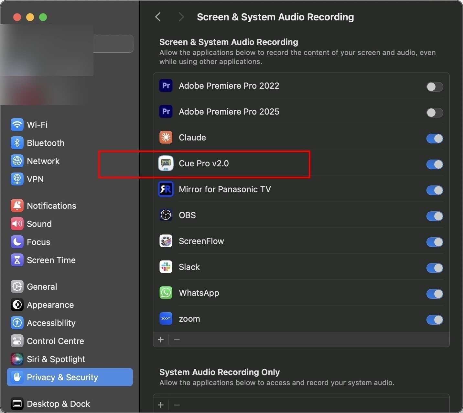
Task: Click the Mirror for Panasonic TV label
Action: (x=225, y=189)
